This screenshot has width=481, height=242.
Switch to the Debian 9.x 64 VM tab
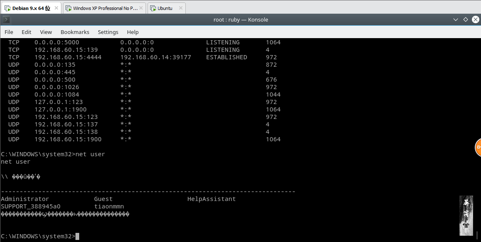click(x=31, y=8)
